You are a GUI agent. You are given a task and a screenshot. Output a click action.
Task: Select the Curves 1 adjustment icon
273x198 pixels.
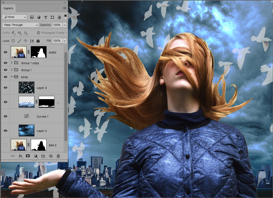point(27,116)
